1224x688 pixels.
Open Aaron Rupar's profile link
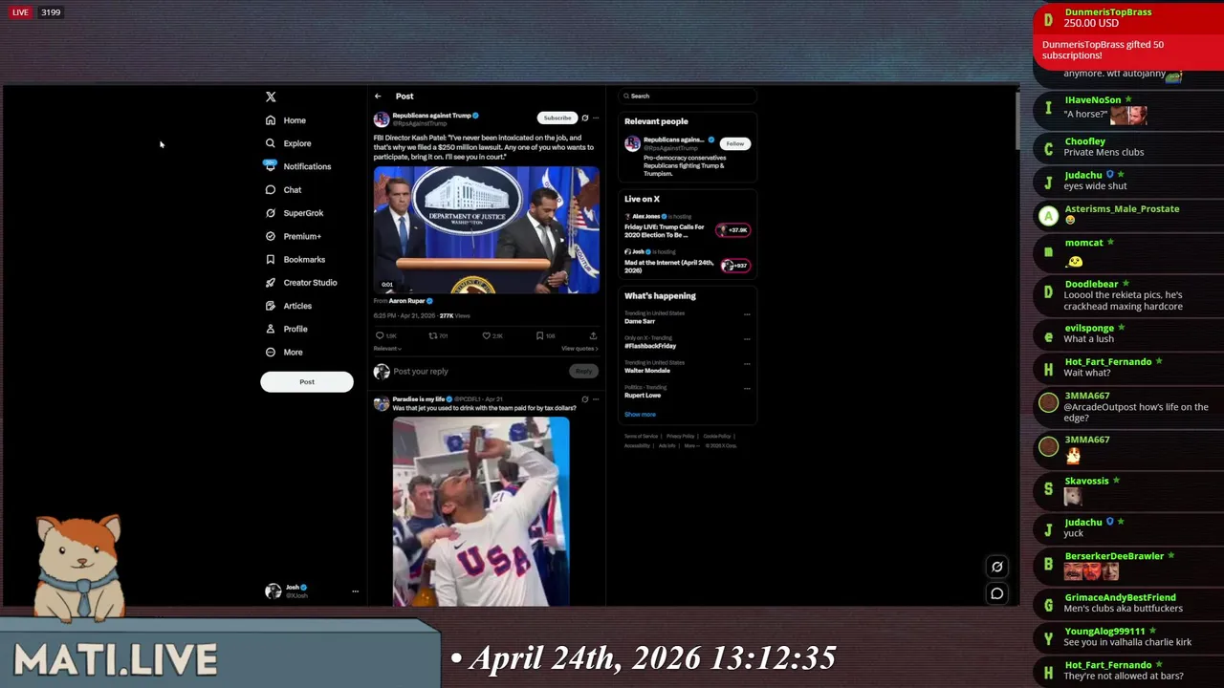click(406, 301)
